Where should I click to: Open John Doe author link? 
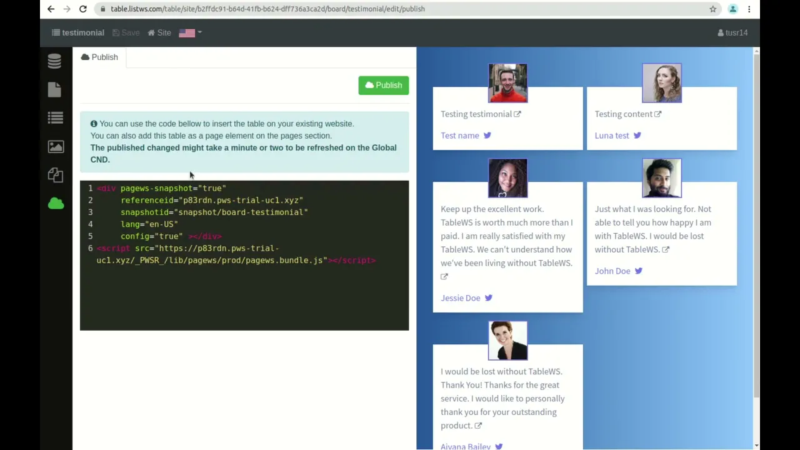point(612,271)
